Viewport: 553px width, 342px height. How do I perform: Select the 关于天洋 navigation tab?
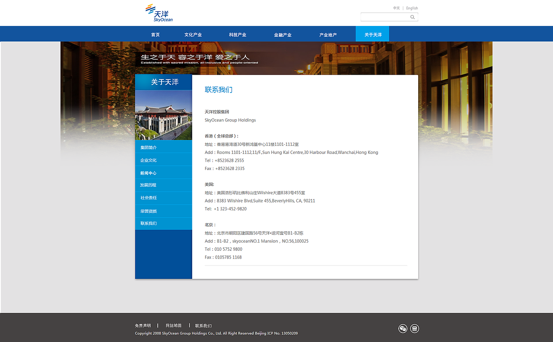pos(372,34)
